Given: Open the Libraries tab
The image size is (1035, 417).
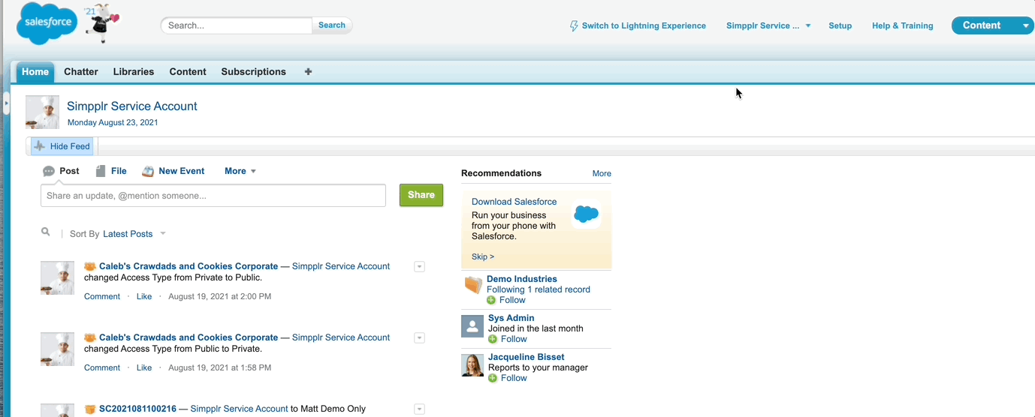Looking at the screenshot, I should pos(134,72).
